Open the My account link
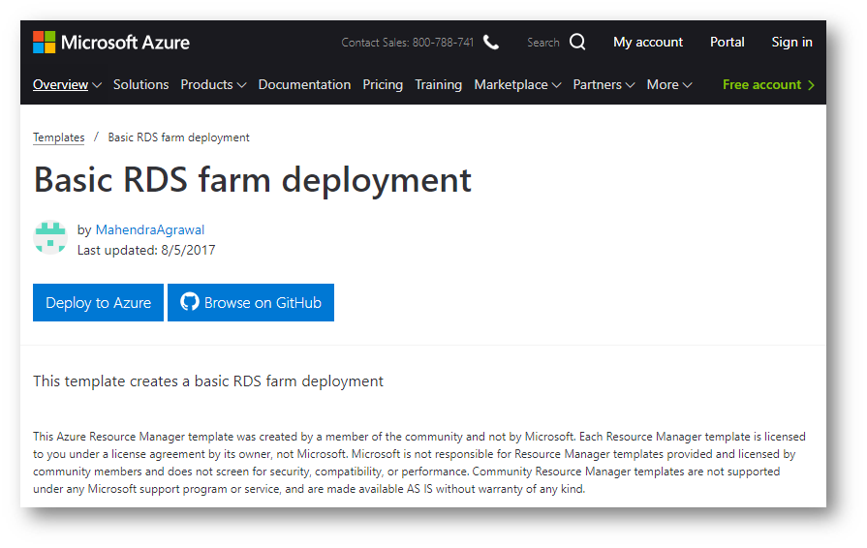The width and height of the screenshot is (867, 548). click(x=648, y=42)
